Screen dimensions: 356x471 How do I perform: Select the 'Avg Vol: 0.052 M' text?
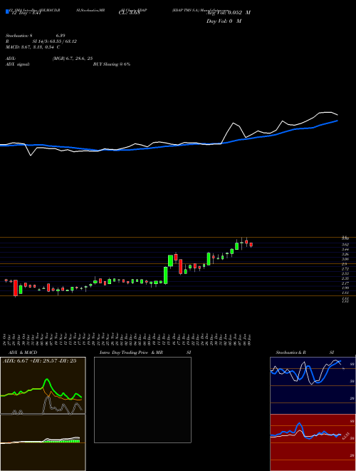tap(229, 13)
